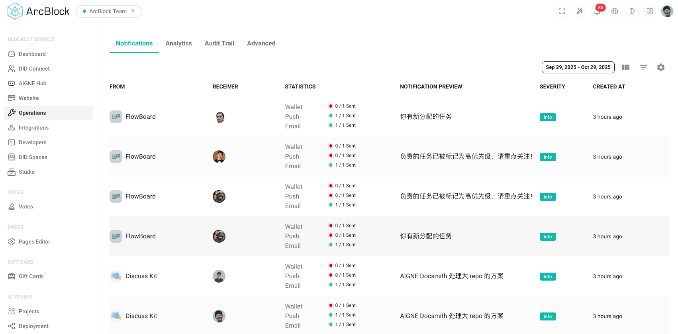The image size is (678, 334).
Task: Click receiver avatar in first row
Action: (x=219, y=117)
